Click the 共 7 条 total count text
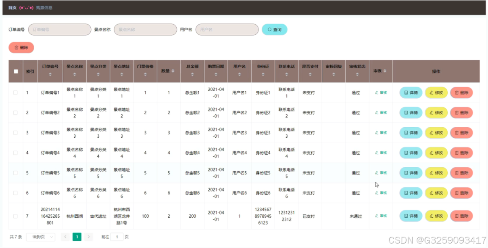 [16, 237]
